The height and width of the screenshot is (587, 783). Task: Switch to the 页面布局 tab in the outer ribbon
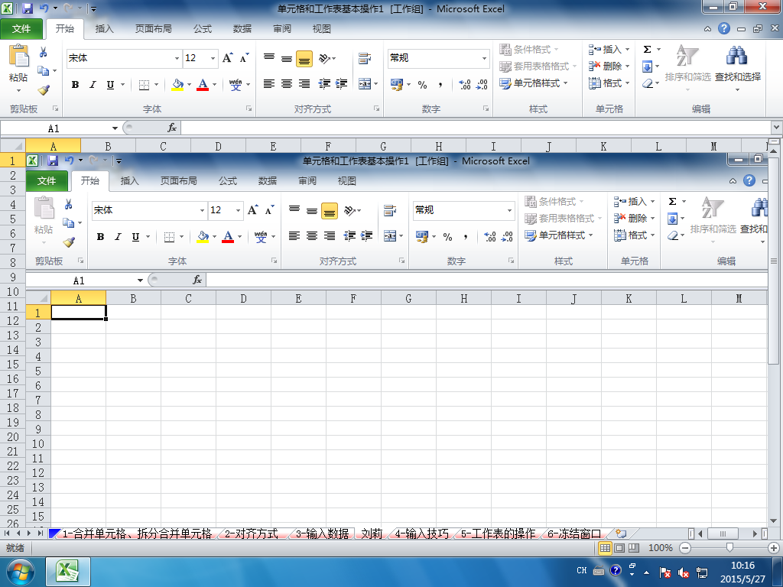153,29
